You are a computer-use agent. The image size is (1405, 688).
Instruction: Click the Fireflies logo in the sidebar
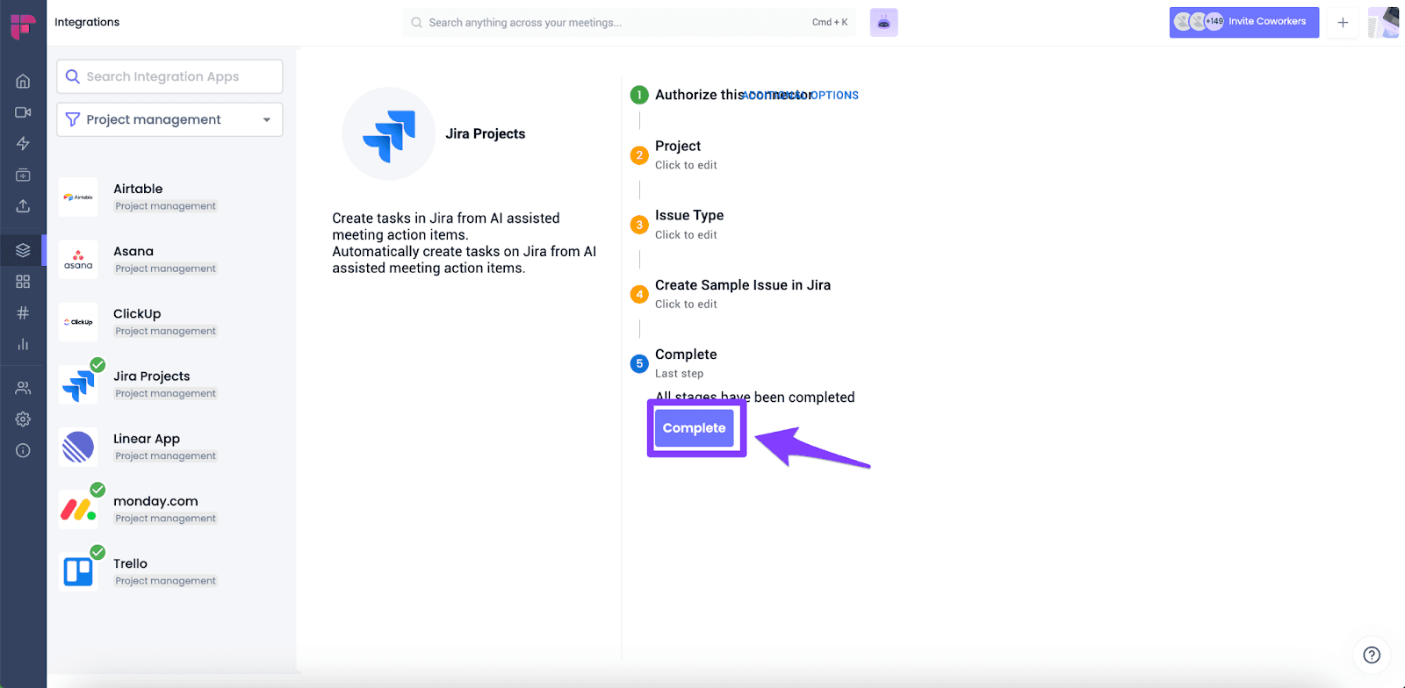23,26
